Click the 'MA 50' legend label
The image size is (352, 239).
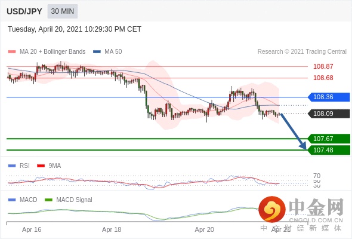(x=113, y=52)
